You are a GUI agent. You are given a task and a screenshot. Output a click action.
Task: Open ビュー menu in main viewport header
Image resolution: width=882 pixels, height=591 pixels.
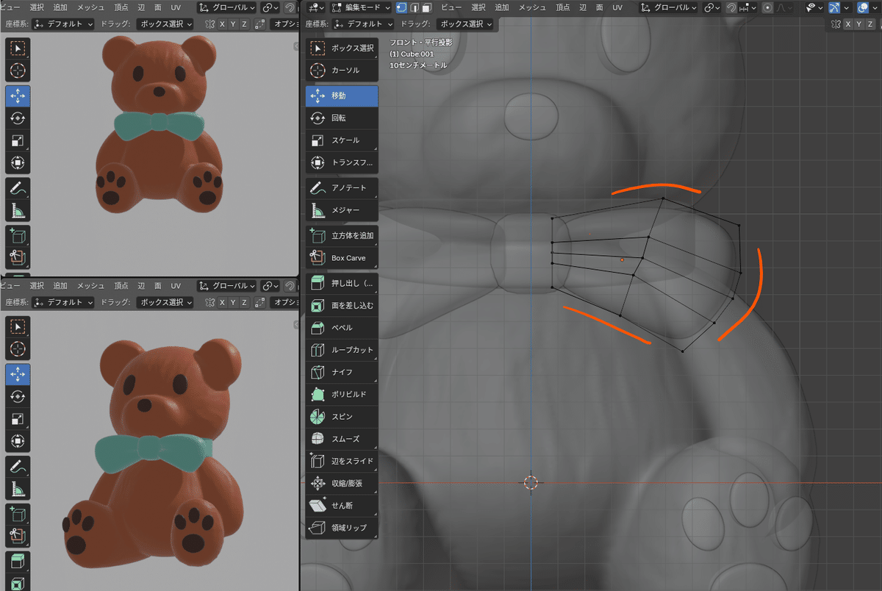pos(451,7)
